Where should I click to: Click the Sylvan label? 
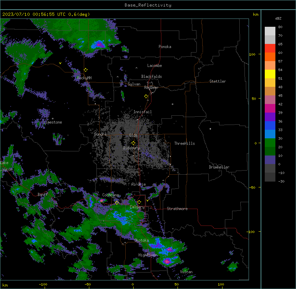point(134,84)
